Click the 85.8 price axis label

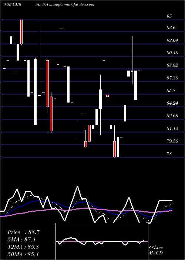click(x=171, y=91)
